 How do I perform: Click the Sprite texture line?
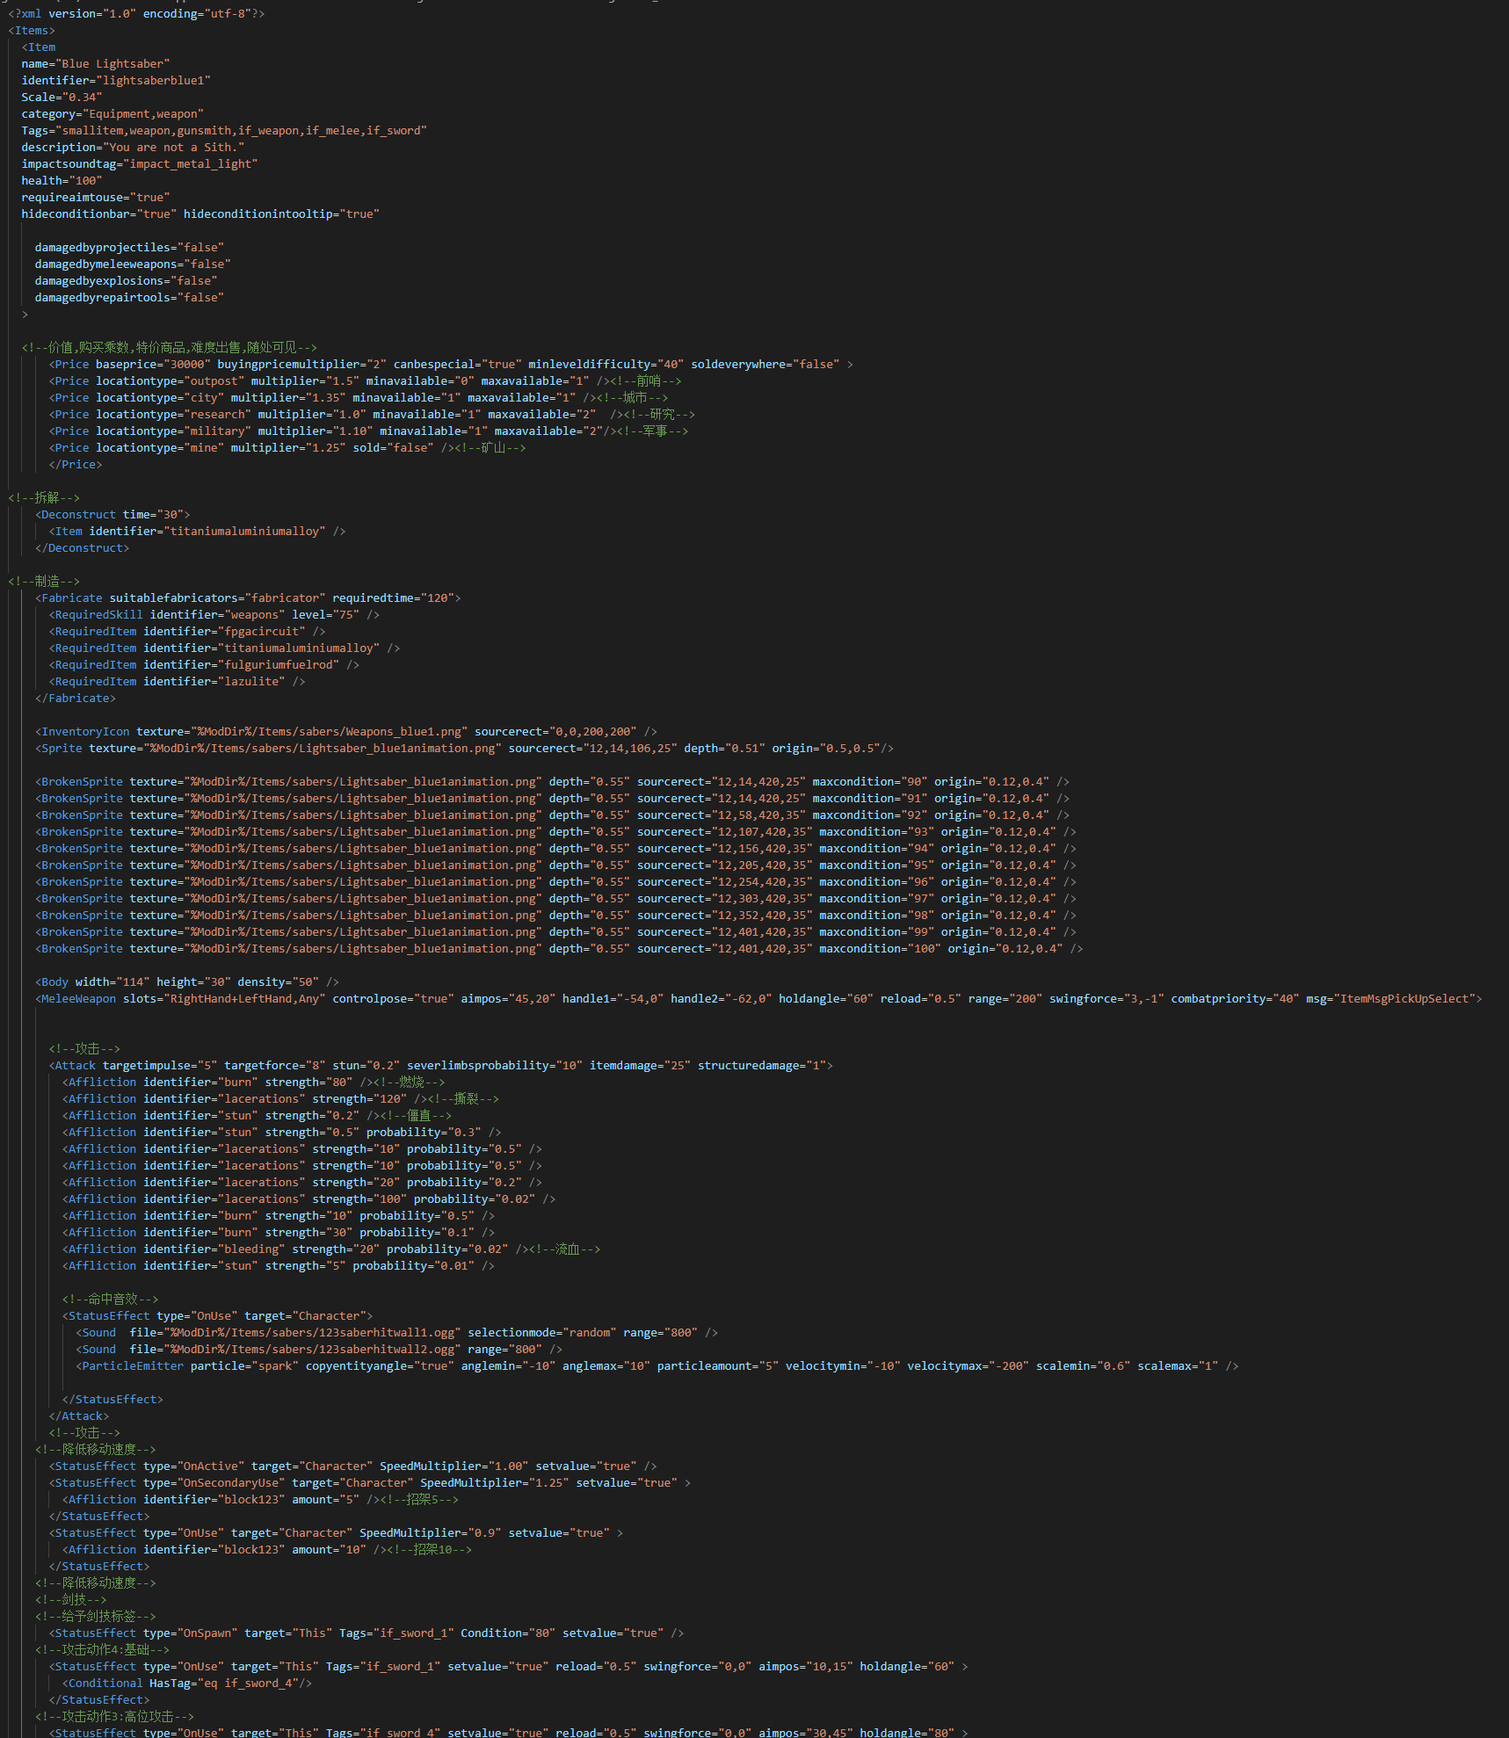[465, 749]
